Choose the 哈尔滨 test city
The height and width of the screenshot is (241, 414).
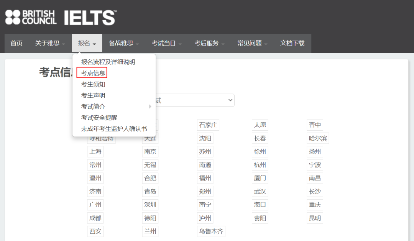tap(318, 138)
